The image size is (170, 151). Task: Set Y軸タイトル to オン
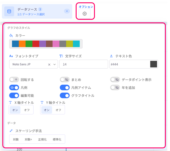pos(47,110)
